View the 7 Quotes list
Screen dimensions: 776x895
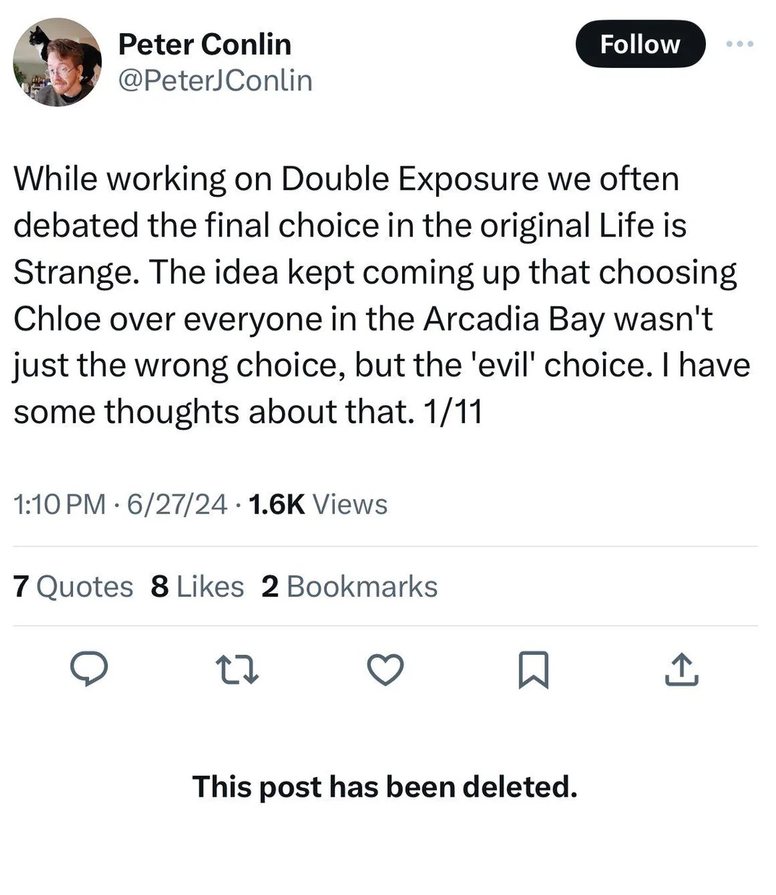(x=73, y=587)
